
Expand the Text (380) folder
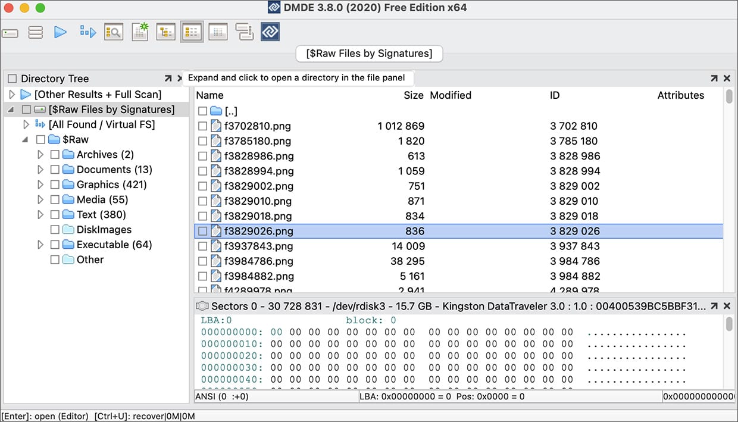pyautogui.click(x=40, y=214)
